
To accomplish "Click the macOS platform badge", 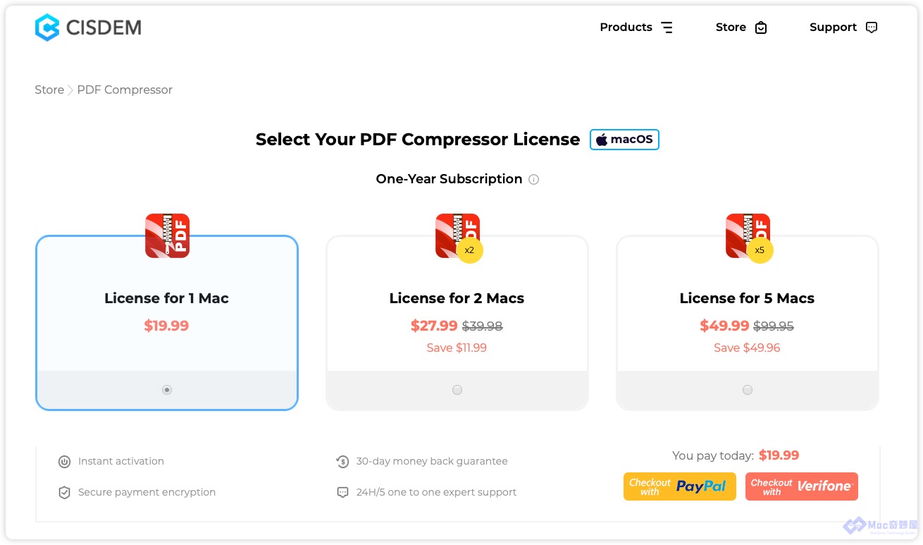I will (624, 140).
